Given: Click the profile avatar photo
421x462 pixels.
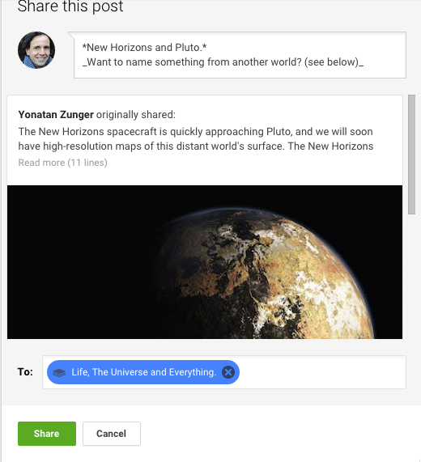Looking at the screenshot, I should pyautogui.click(x=36, y=50).
